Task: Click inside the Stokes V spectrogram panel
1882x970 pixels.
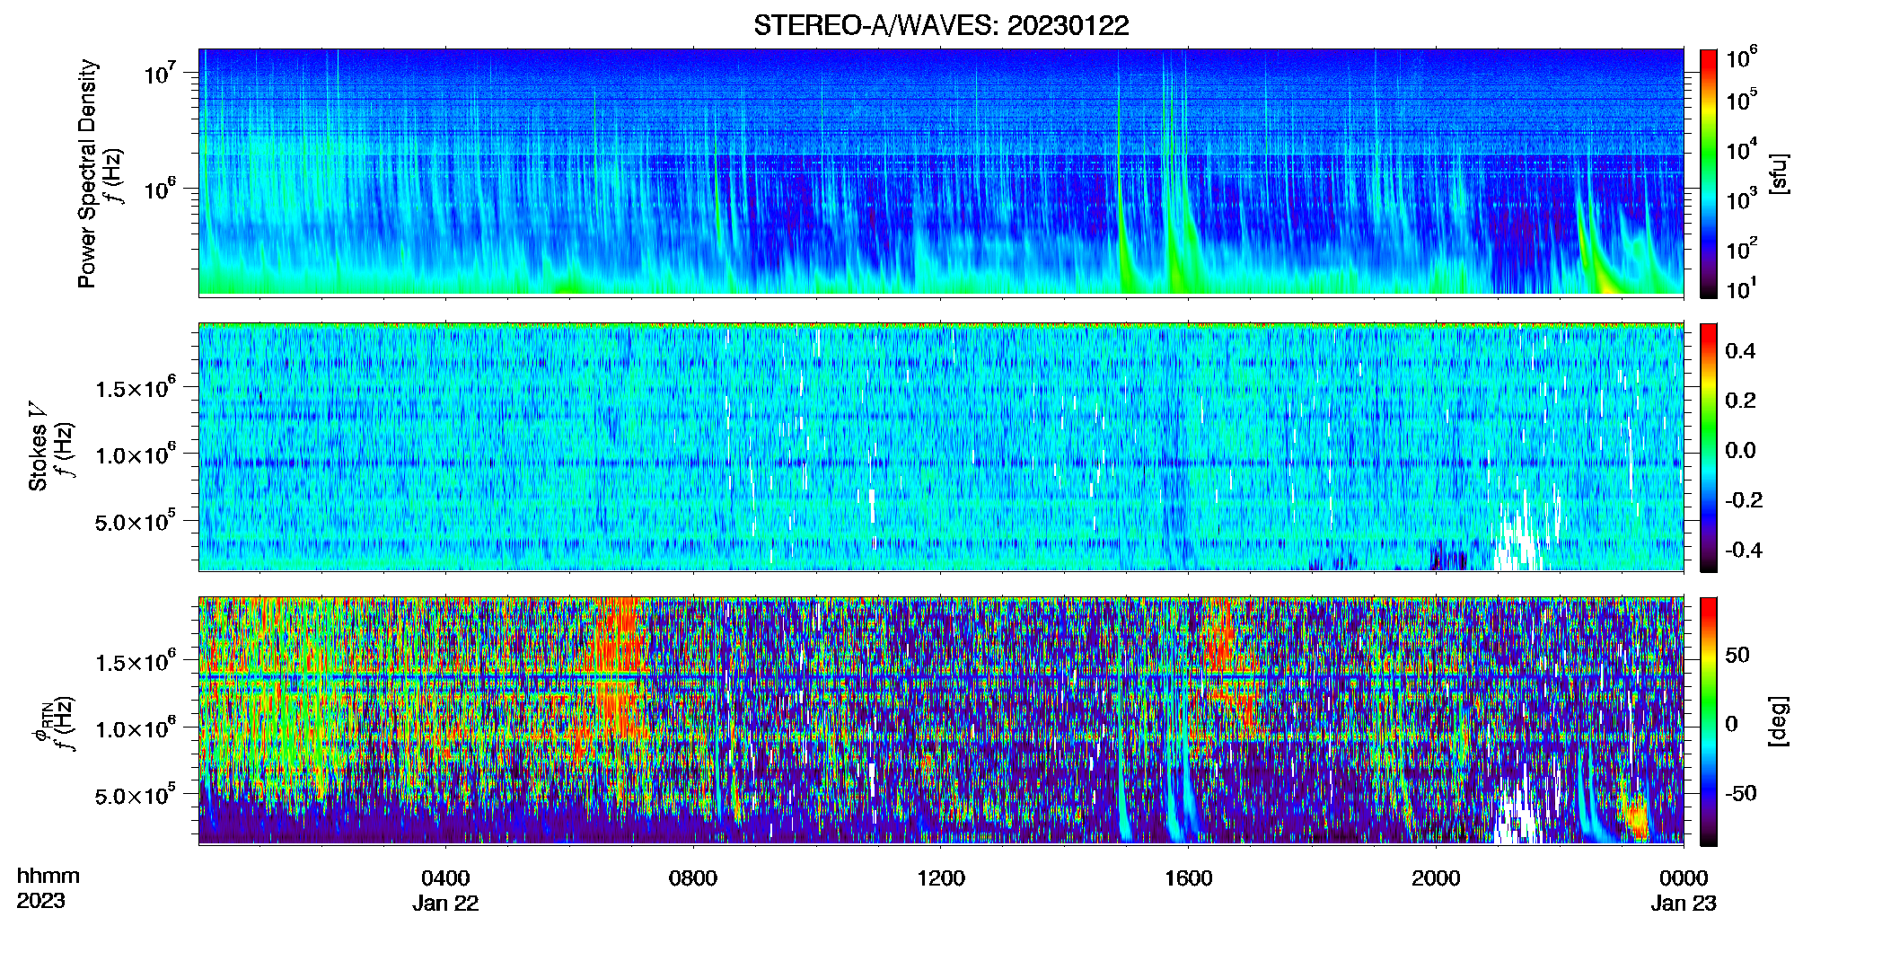Action: pos(941,446)
